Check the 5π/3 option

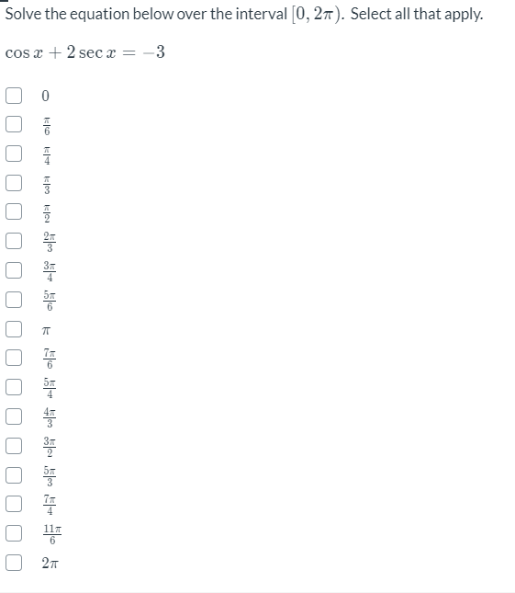coord(14,474)
